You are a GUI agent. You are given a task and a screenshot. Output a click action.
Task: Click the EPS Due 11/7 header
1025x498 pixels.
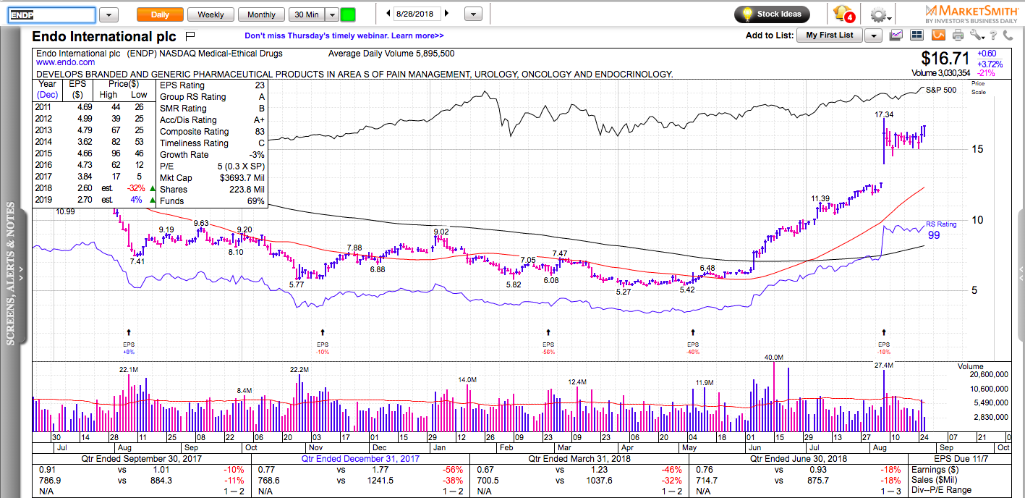pos(959,459)
